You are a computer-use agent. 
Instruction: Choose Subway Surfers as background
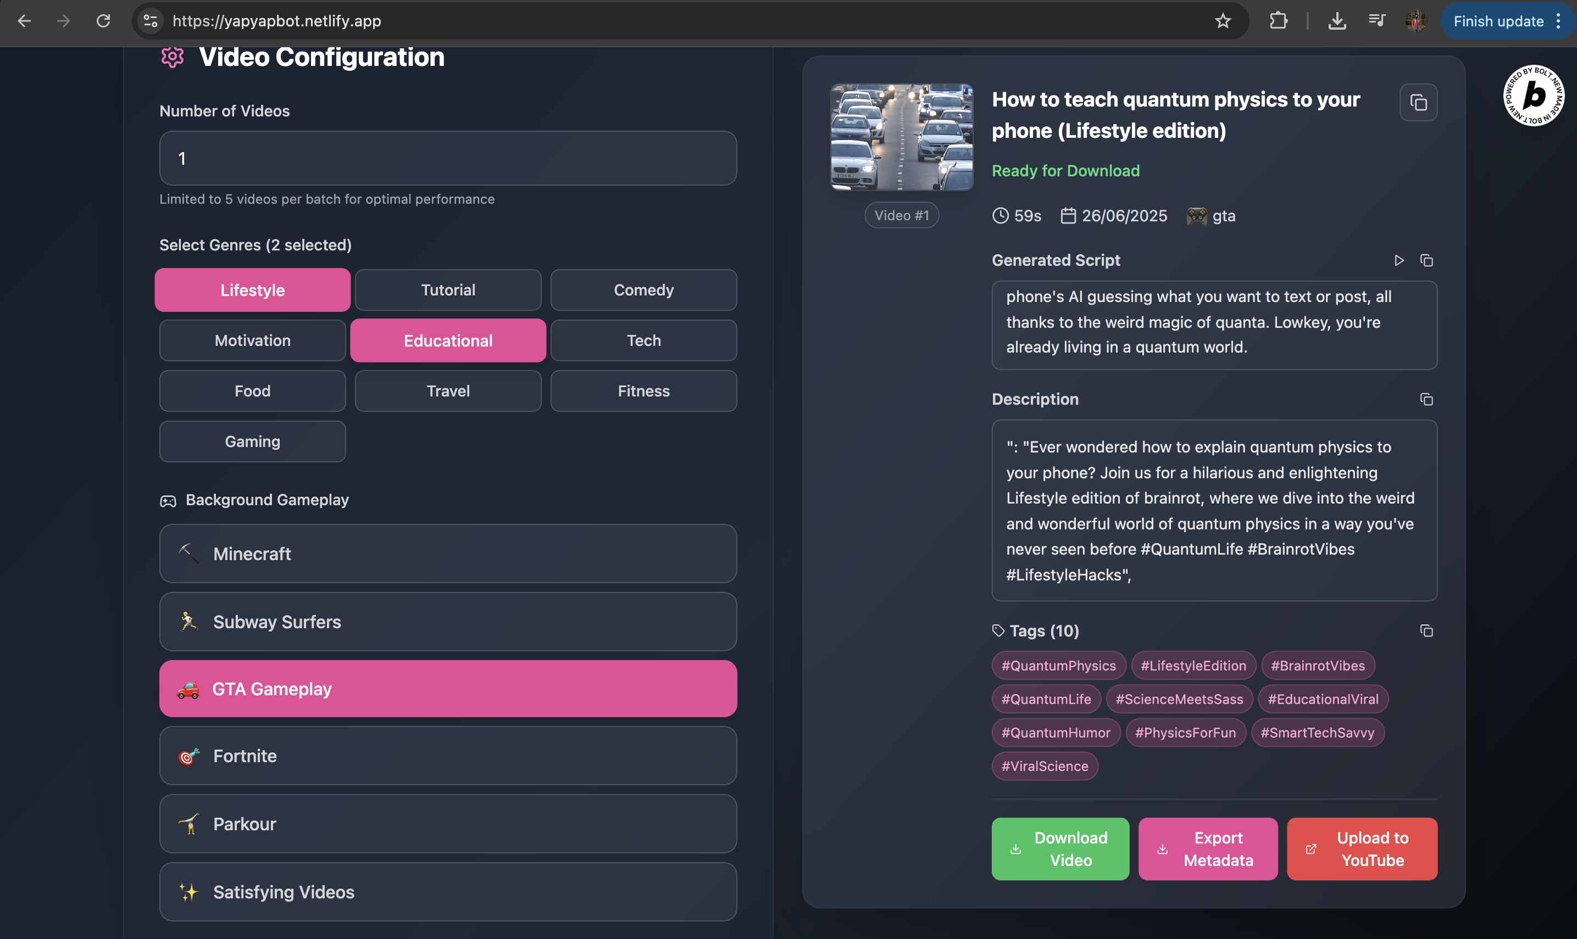click(448, 622)
